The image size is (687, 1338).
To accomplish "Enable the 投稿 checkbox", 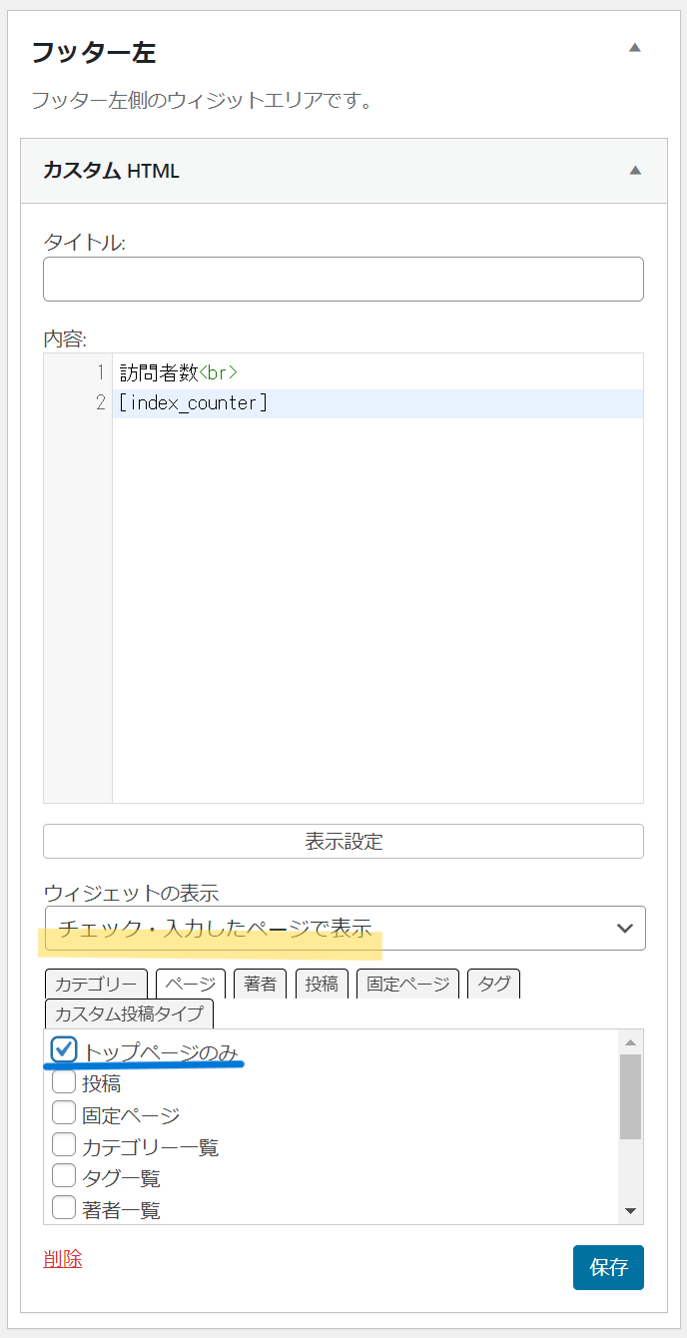I will click(64, 1082).
